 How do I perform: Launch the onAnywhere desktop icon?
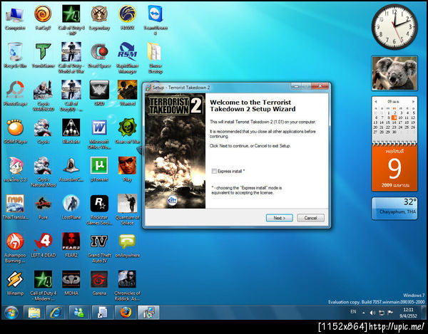[x=127, y=245]
